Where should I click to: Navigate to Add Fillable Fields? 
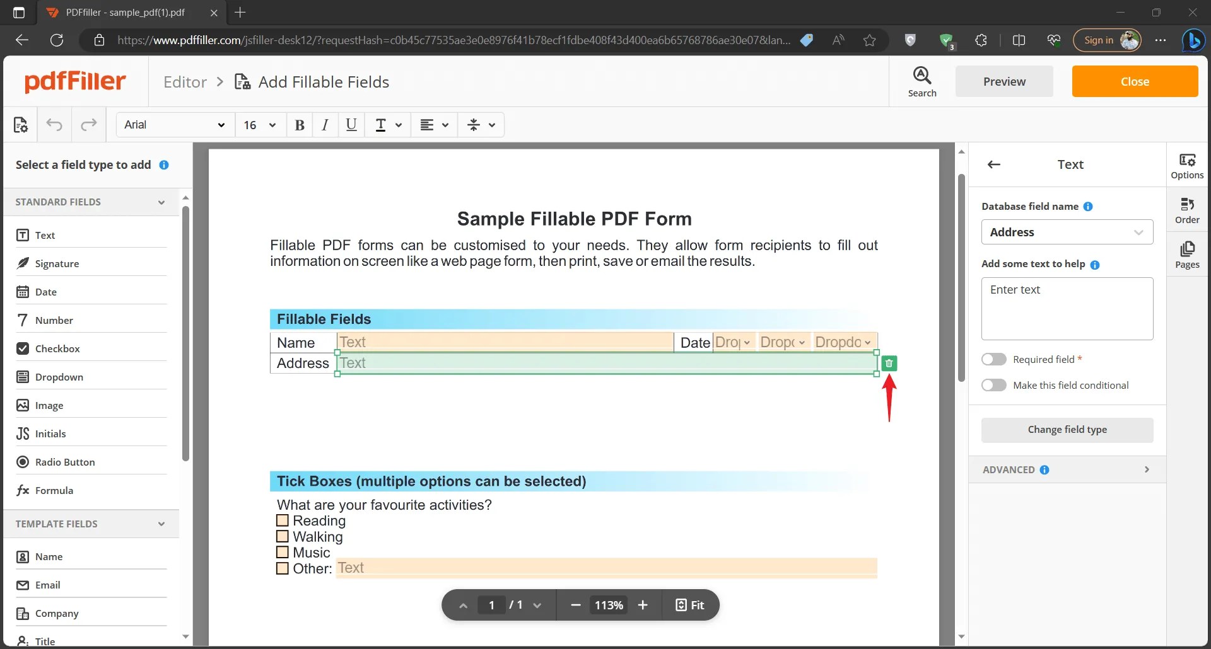click(322, 81)
